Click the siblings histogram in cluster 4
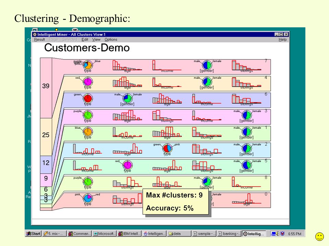The image size is (329, 246). pos(246,82)
